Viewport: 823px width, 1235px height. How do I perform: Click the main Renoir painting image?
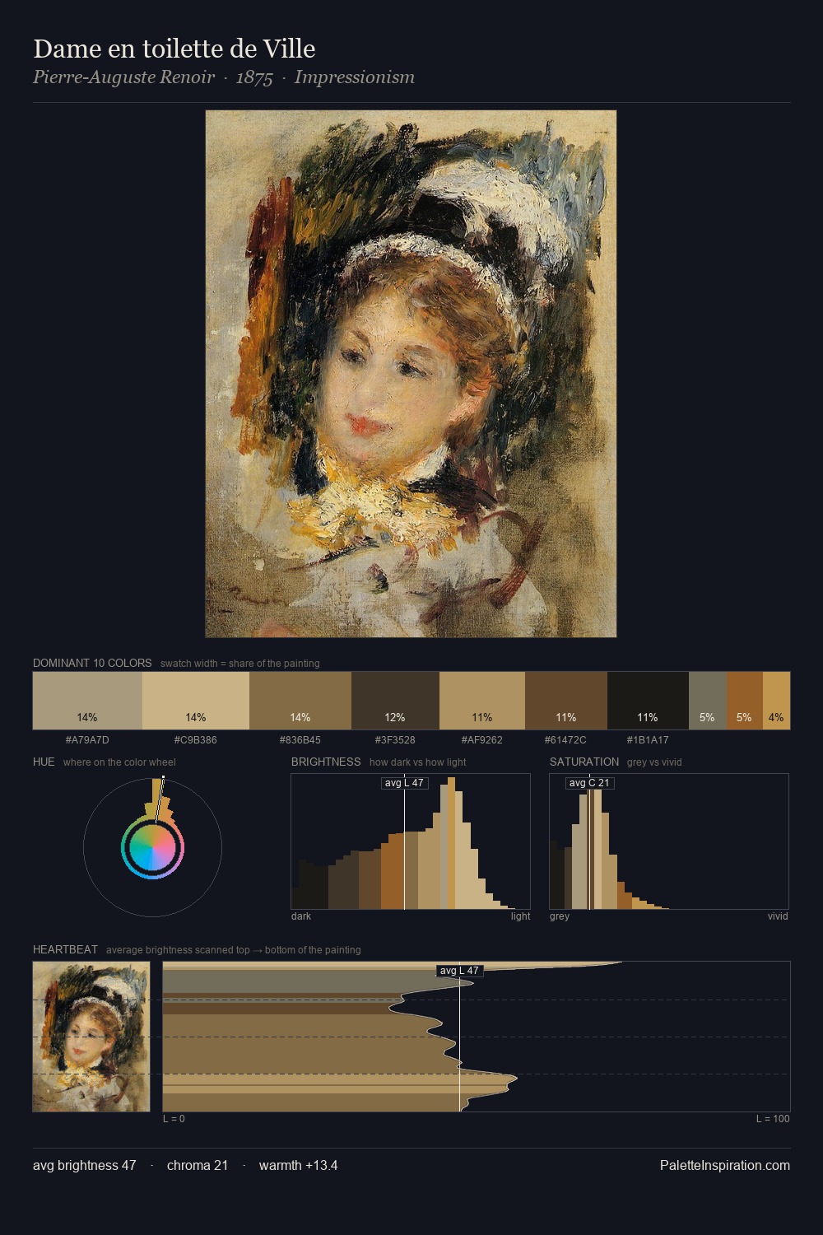click(411, 374)
